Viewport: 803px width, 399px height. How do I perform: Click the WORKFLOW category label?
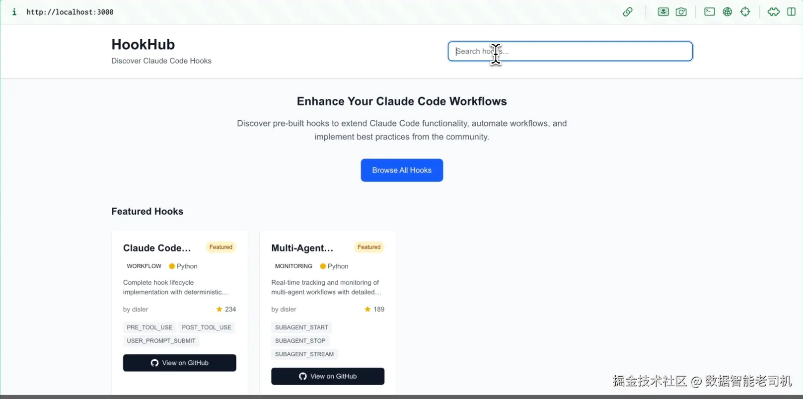(144, 266)
